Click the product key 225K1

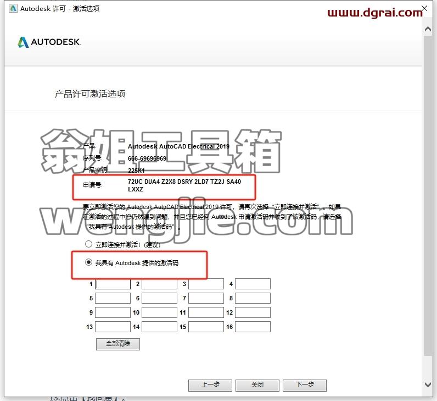[x=136, y=171]
